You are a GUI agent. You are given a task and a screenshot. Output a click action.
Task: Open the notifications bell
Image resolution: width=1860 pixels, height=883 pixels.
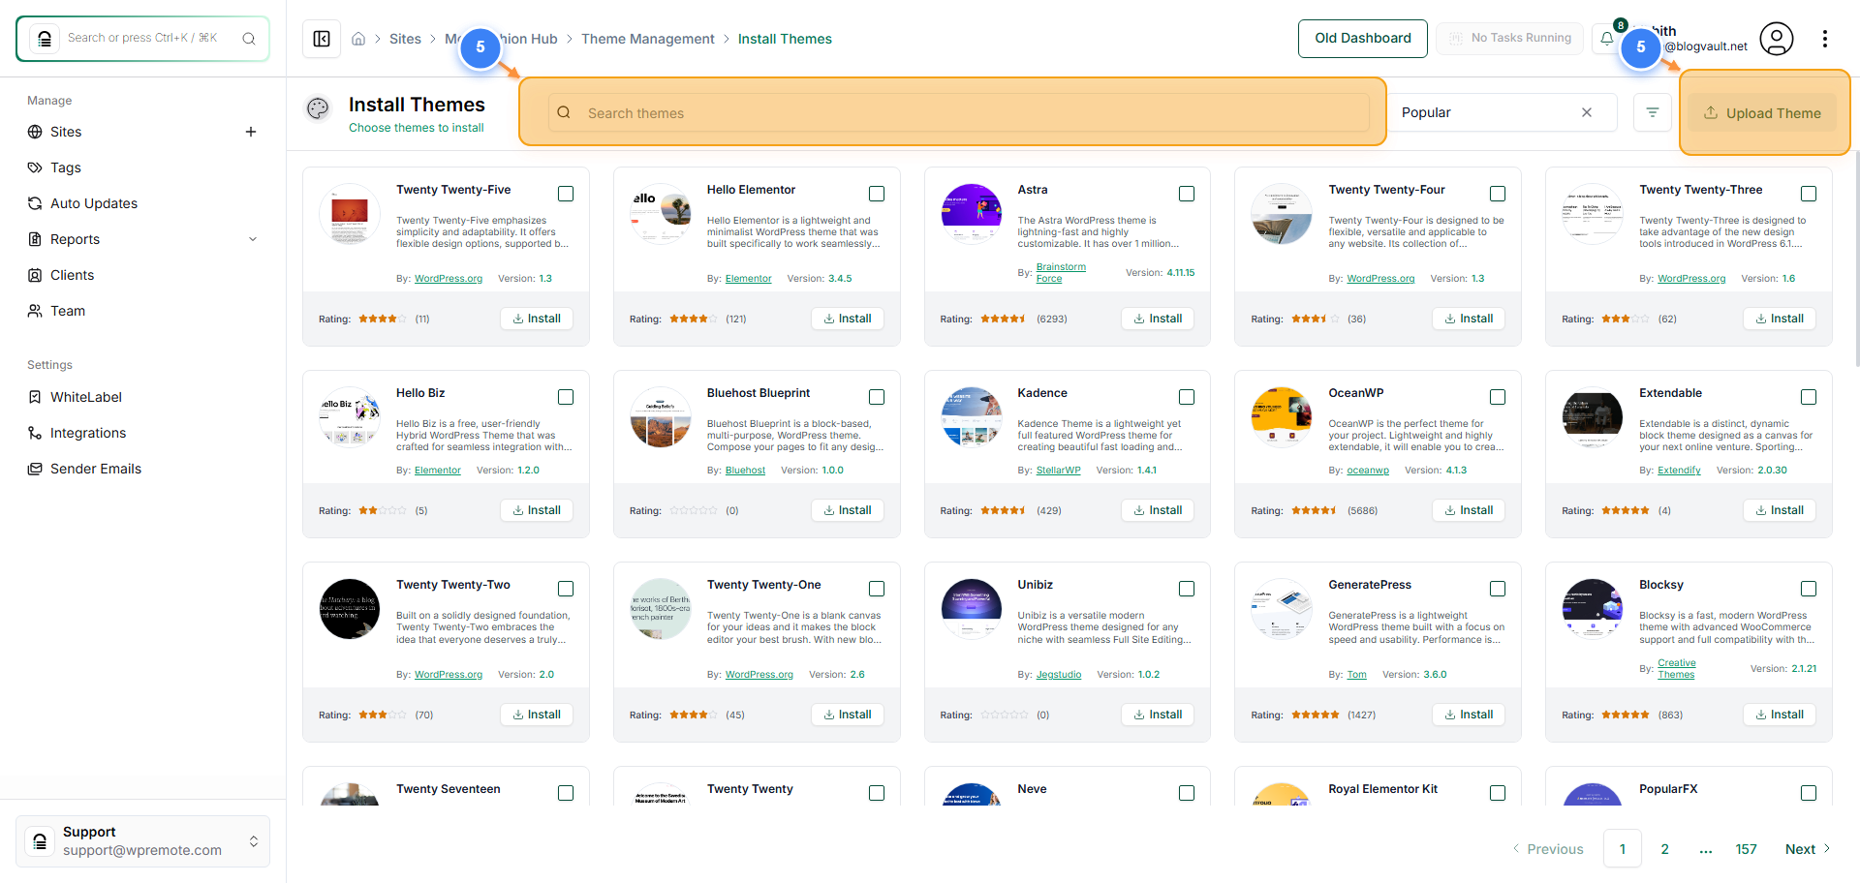click(x=1607, y=39)
